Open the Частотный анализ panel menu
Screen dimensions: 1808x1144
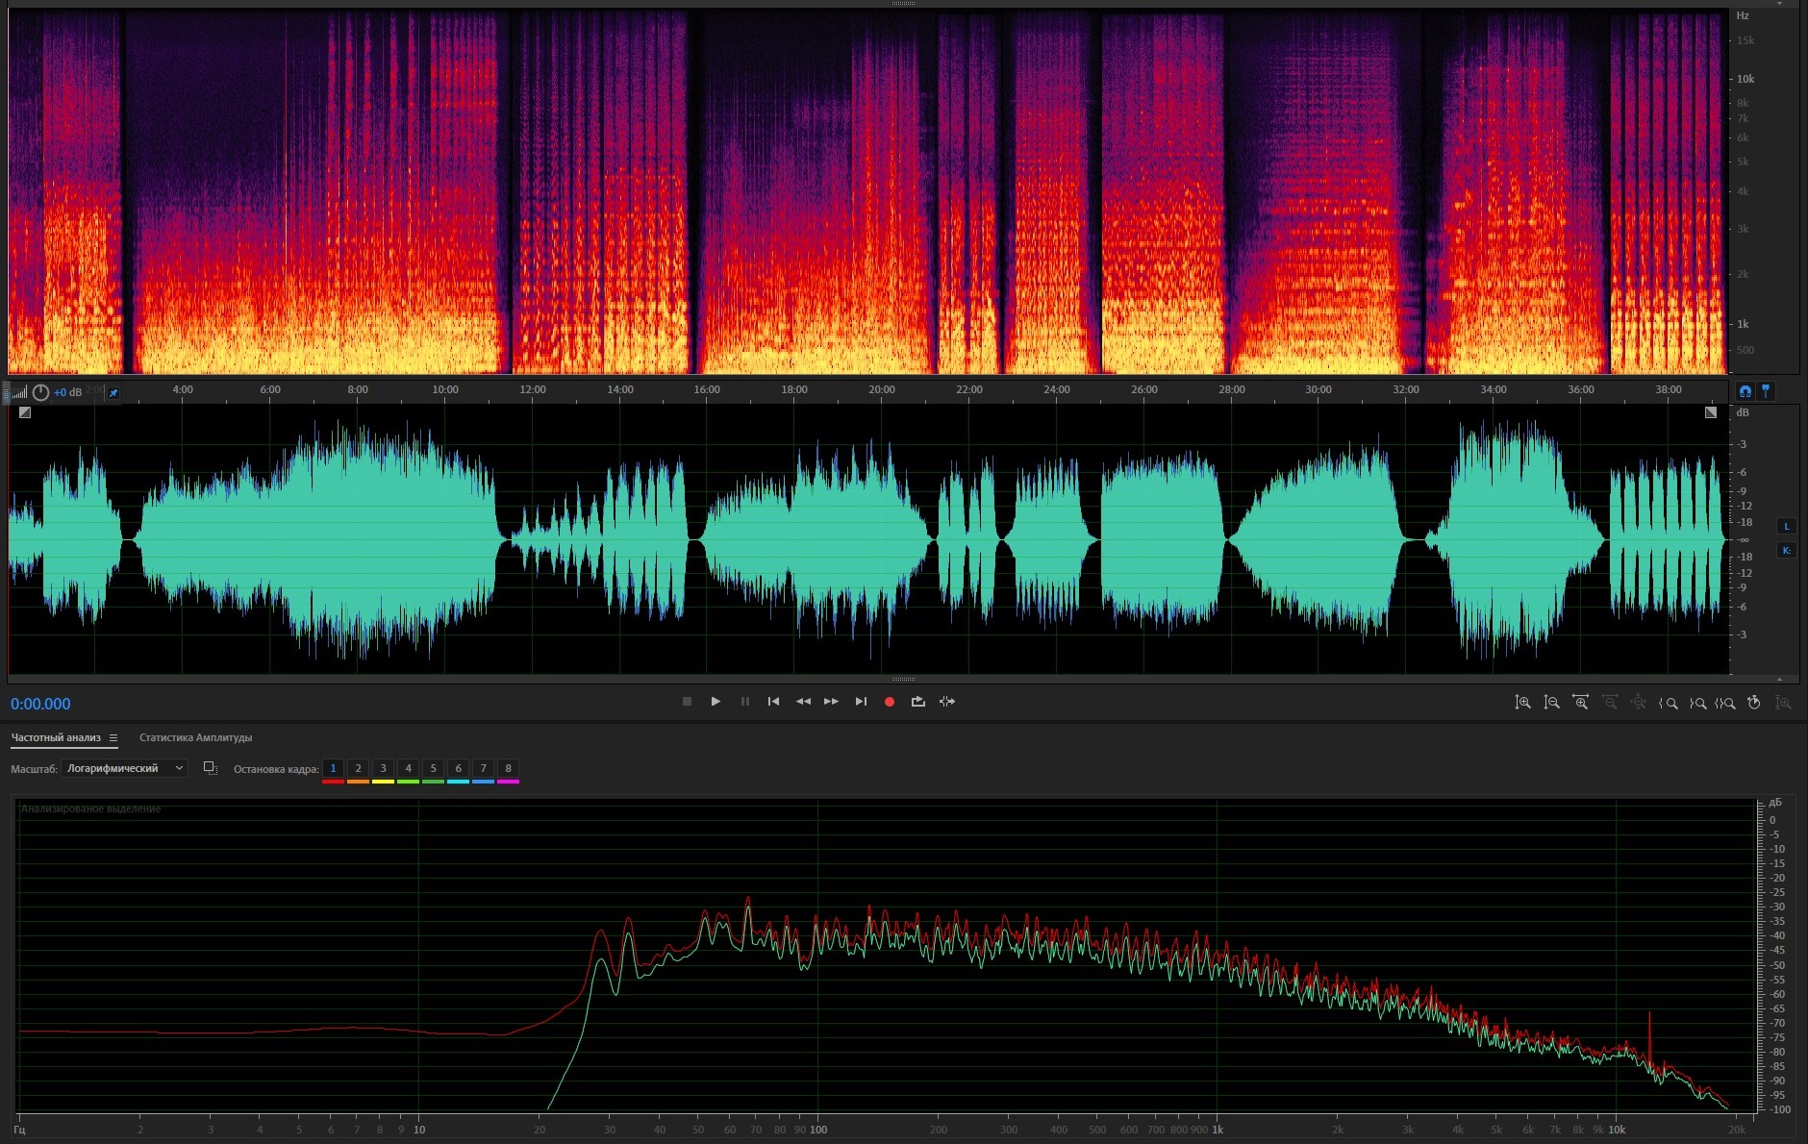coord(113,738)
